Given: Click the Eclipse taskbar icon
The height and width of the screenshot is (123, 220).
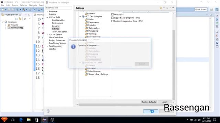Looking at the screenshot, I should [44, 120].
